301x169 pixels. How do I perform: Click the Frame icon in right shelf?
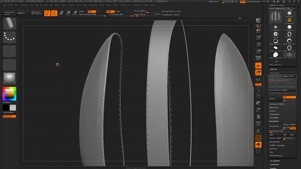[x=258, y=96]
